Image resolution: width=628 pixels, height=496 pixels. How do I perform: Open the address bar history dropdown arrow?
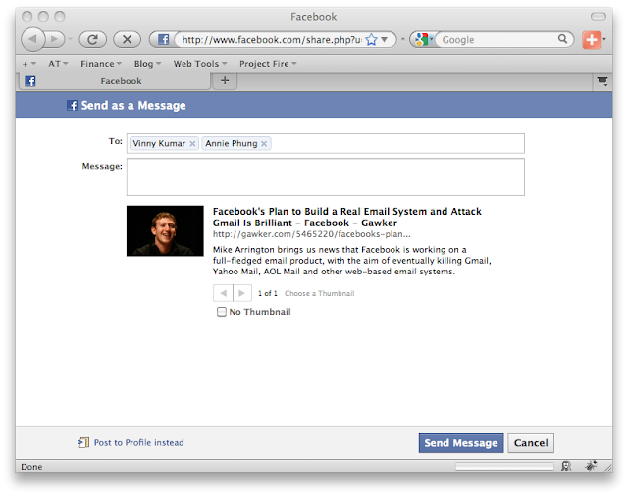[x=385, y=39]
